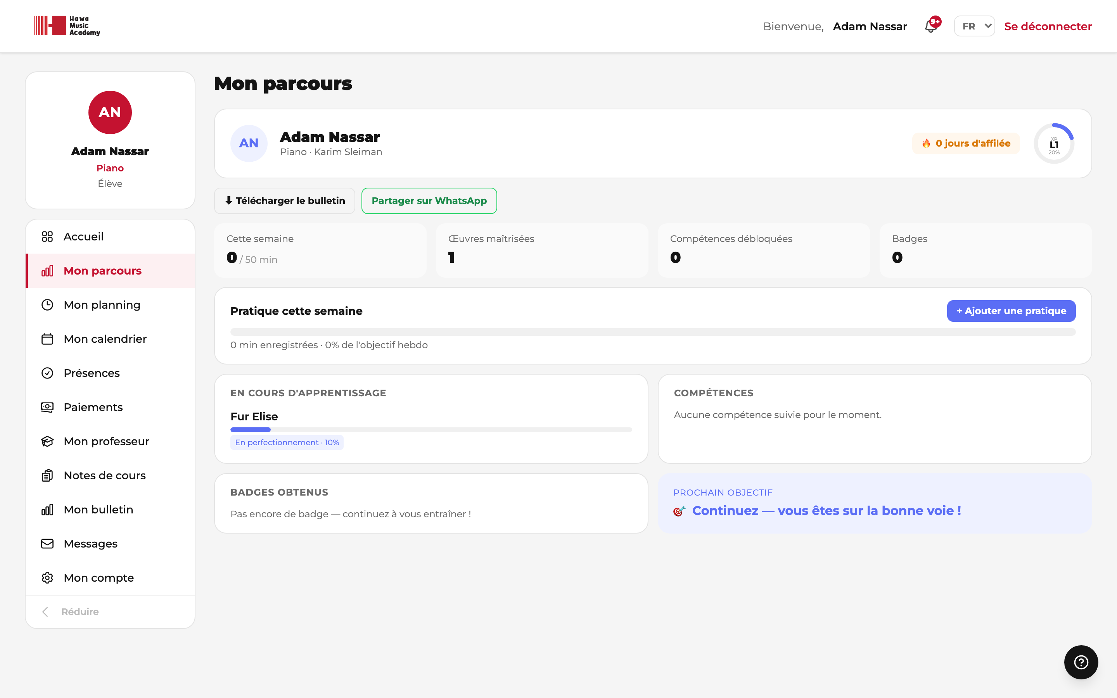Click the blue AN profile avatar
The image size is (1117, 698).
[249, 143]
